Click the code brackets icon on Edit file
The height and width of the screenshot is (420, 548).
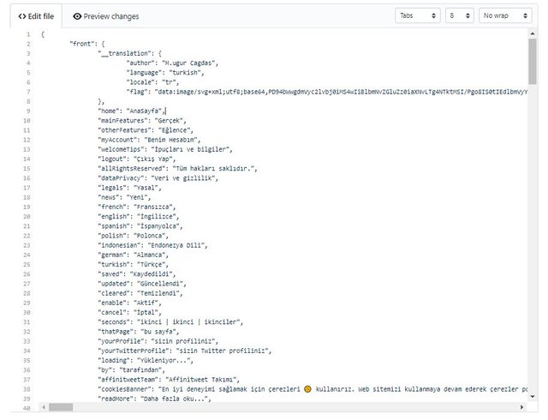point(22,16)
